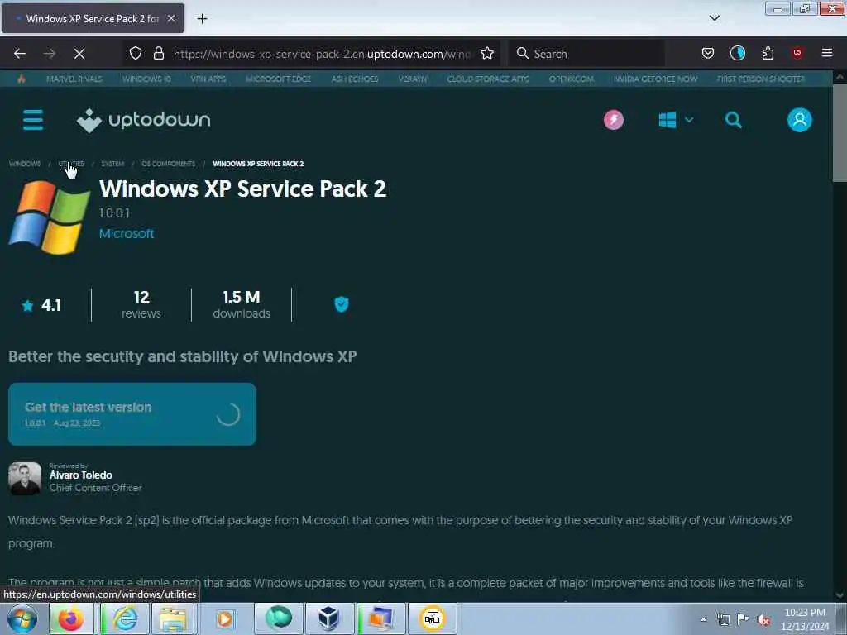Click the Action Center flag tray icon

(x=744, y=619)
